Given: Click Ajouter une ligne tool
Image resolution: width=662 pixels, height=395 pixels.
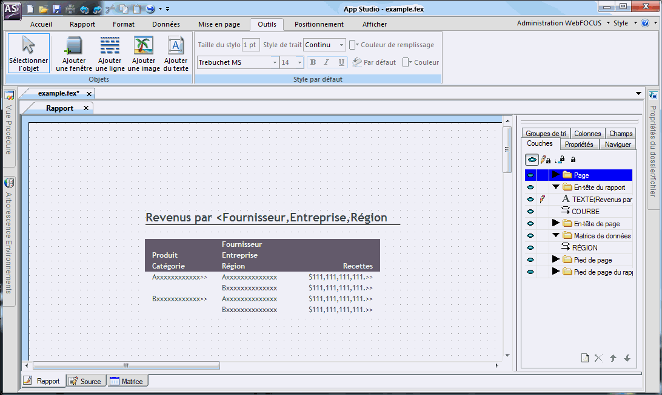Looking at the screenshot, I should [110, 53].
